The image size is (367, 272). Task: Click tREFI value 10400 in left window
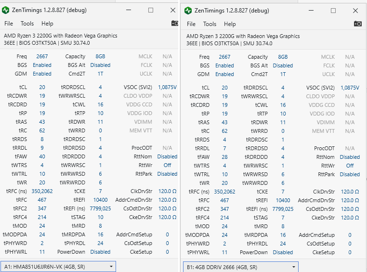[100, 200]
